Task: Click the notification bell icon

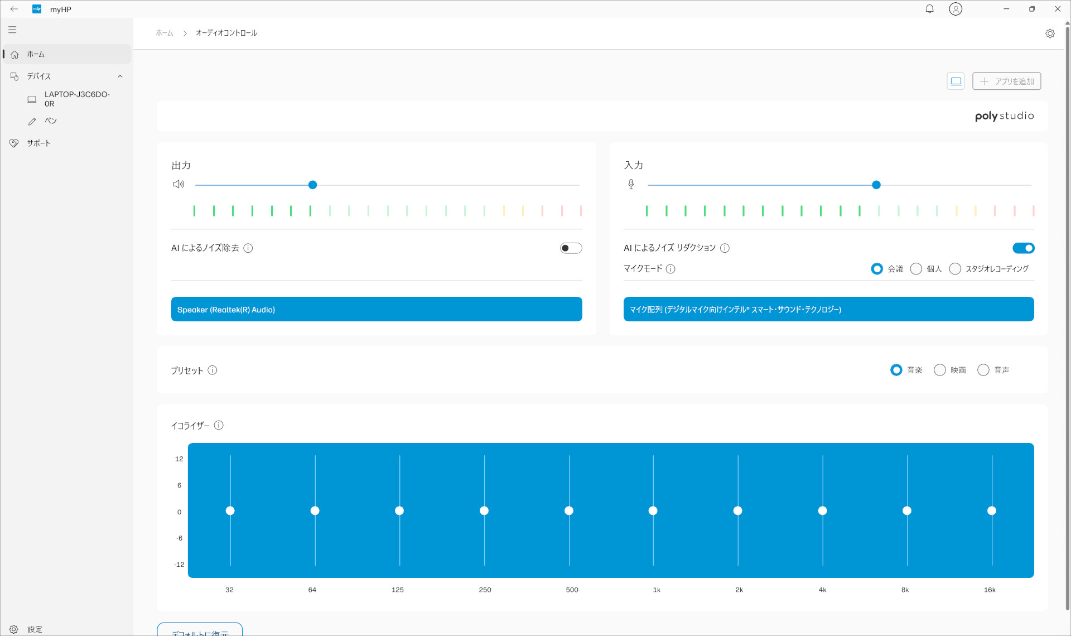Action: pos(929,9)
